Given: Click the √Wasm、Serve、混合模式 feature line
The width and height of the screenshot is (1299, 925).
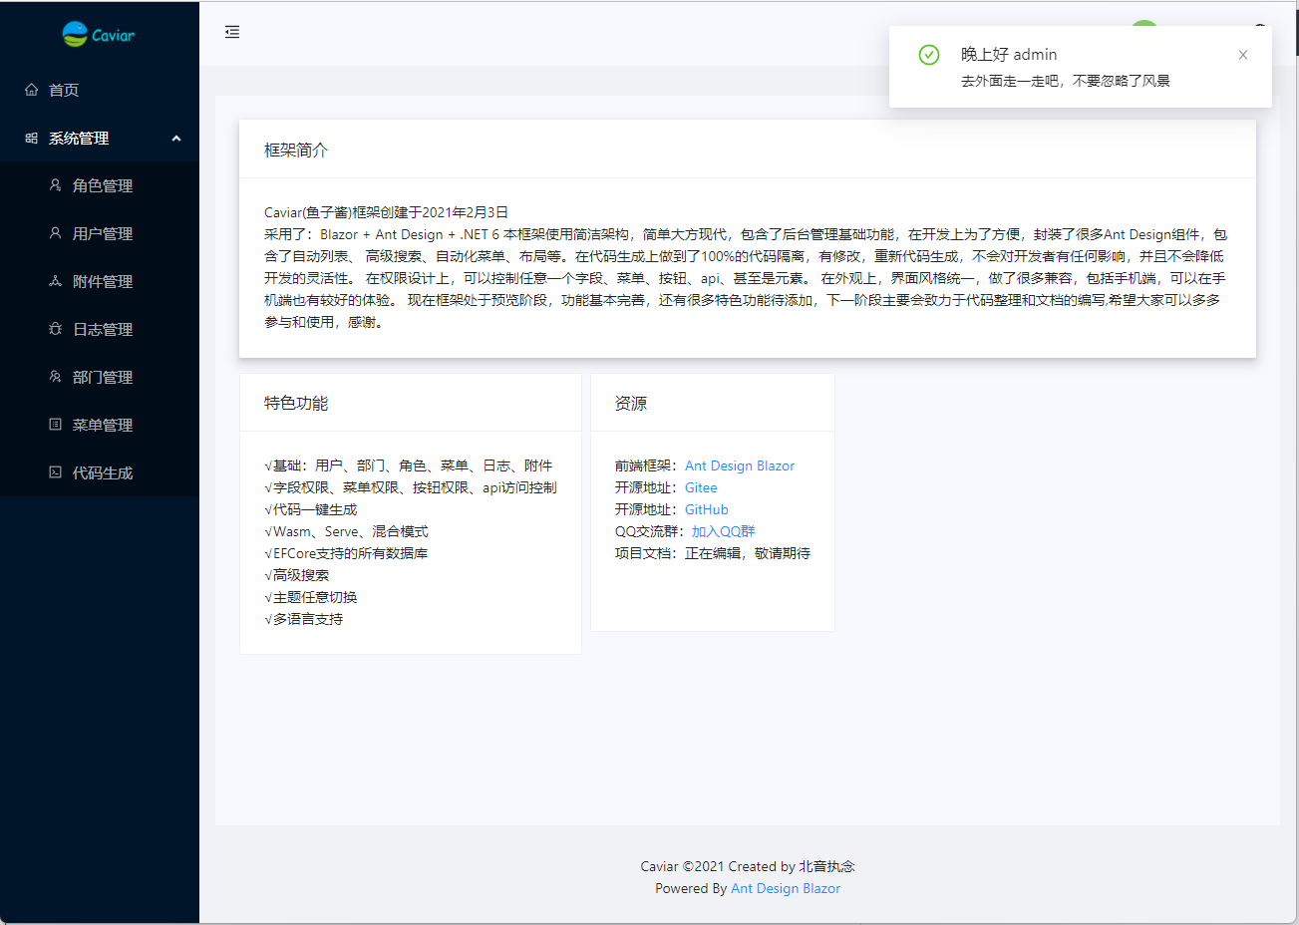Looking at the screenshot, I should pos(347,531).
